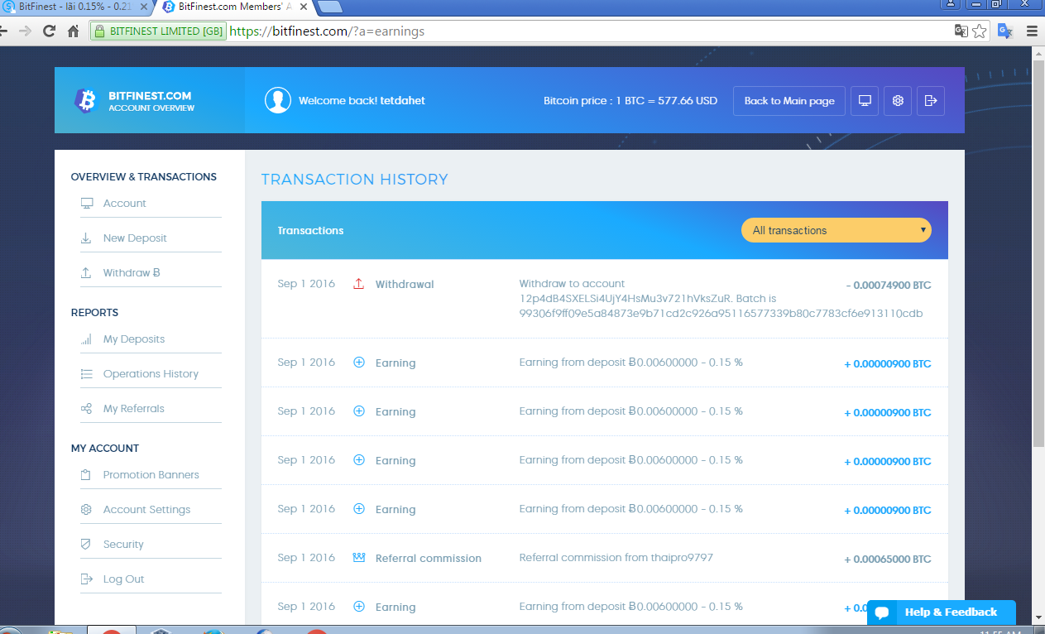Click the Bitcoin price 577.66 USD text
Viewport: 1045px width, 634px height.
click(630, 101)
